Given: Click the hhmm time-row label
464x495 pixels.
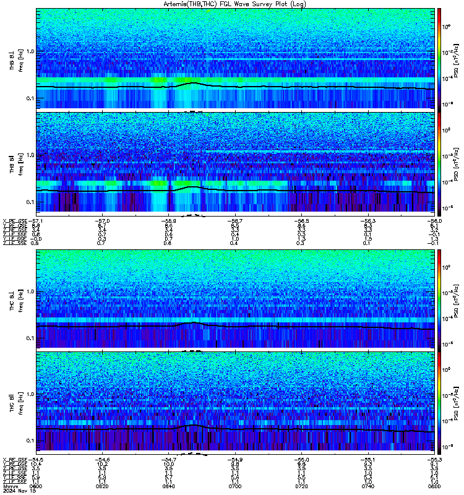Looking at the screenshot, I should click(x=11, y=486).
